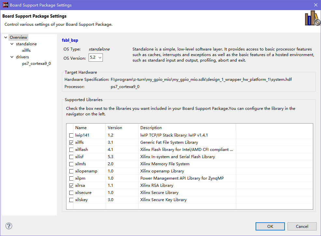Click version 4.1 in xilflash row
321x236 pixels.
coord(110,150)
